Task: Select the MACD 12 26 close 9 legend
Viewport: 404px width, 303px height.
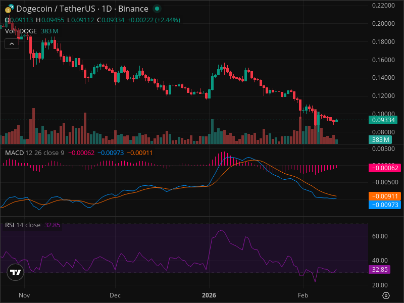Action: (x=35, y=153)
